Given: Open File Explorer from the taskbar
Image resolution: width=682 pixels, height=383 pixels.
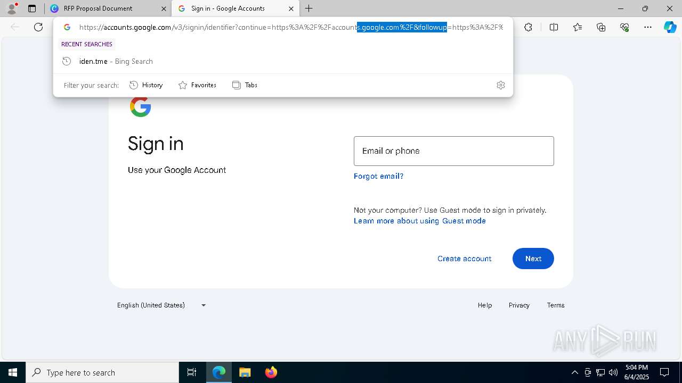Looking at the screenshot, I should [x=245, y=372].
